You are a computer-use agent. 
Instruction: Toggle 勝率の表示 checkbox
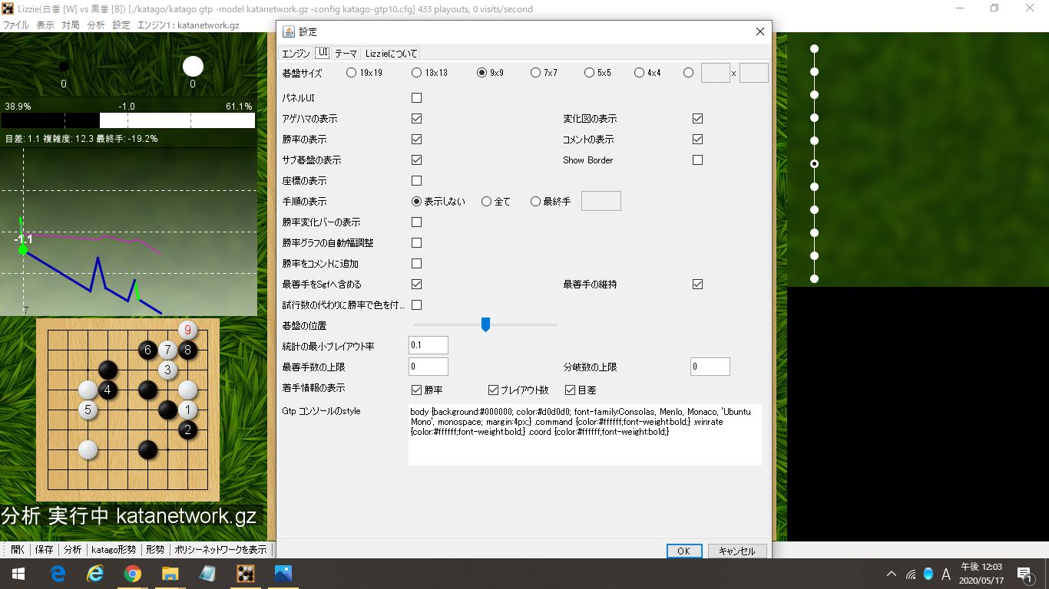[416, 140]
